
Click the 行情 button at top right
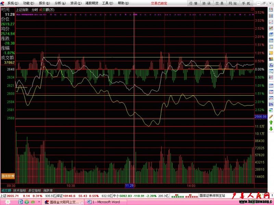click(194, 3)
